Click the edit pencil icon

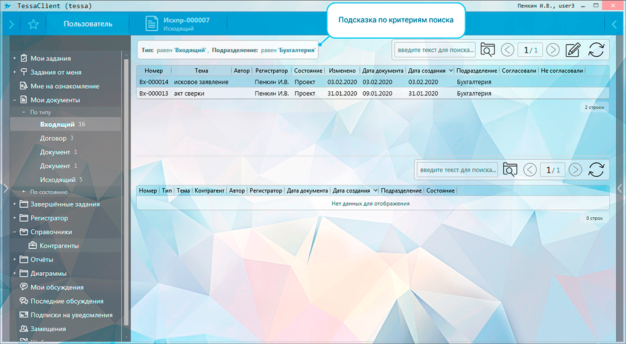point(573,49)
